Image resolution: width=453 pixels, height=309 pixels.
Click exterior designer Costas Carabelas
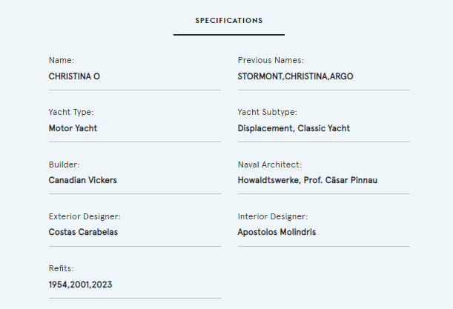[x=83, y=232]
